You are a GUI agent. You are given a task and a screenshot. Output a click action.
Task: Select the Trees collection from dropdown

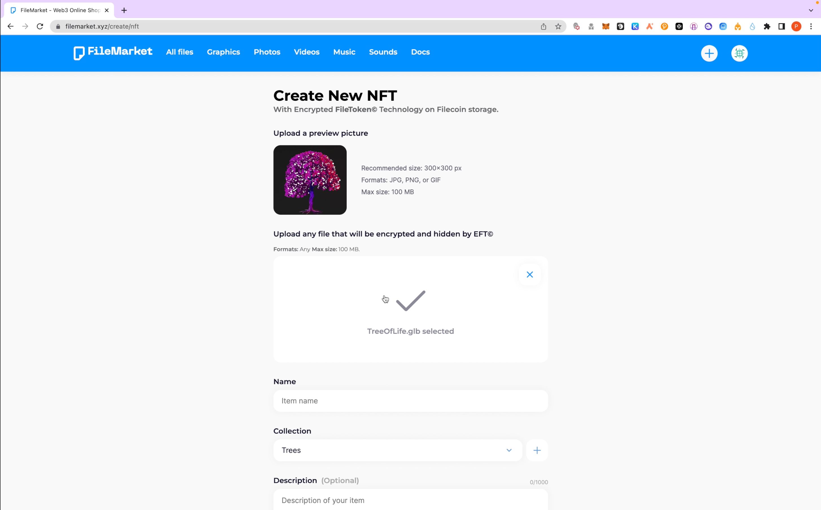397,449
